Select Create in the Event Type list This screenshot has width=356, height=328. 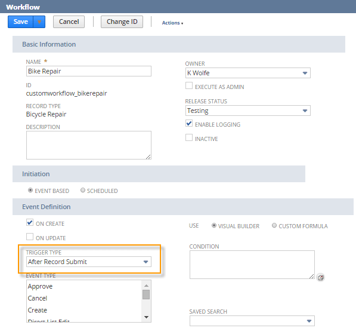[x=84, y=310]
